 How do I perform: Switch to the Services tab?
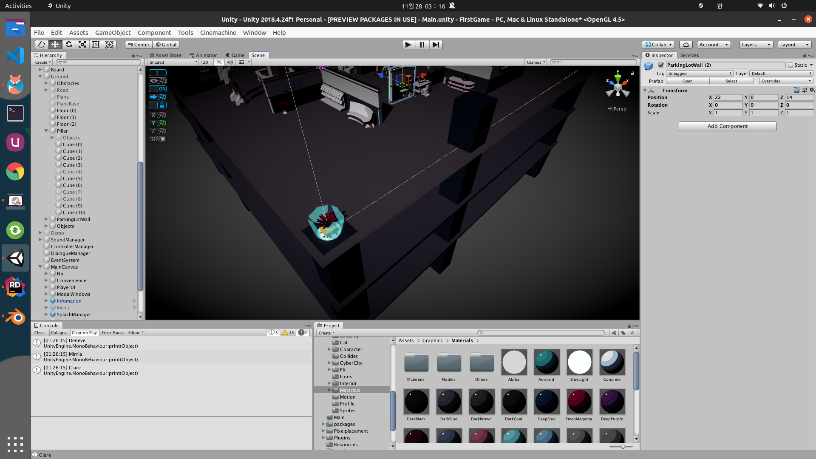[x=689, y=55]
